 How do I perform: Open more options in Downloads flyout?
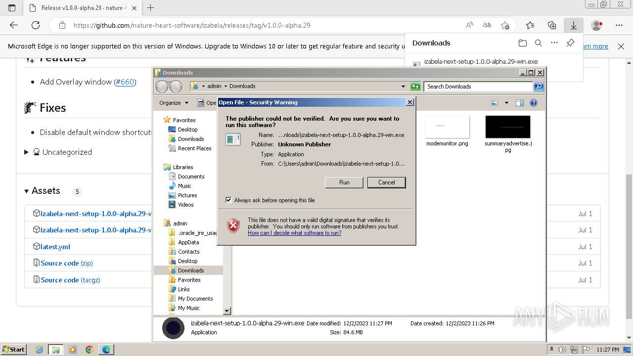click(x=554, y=43)
